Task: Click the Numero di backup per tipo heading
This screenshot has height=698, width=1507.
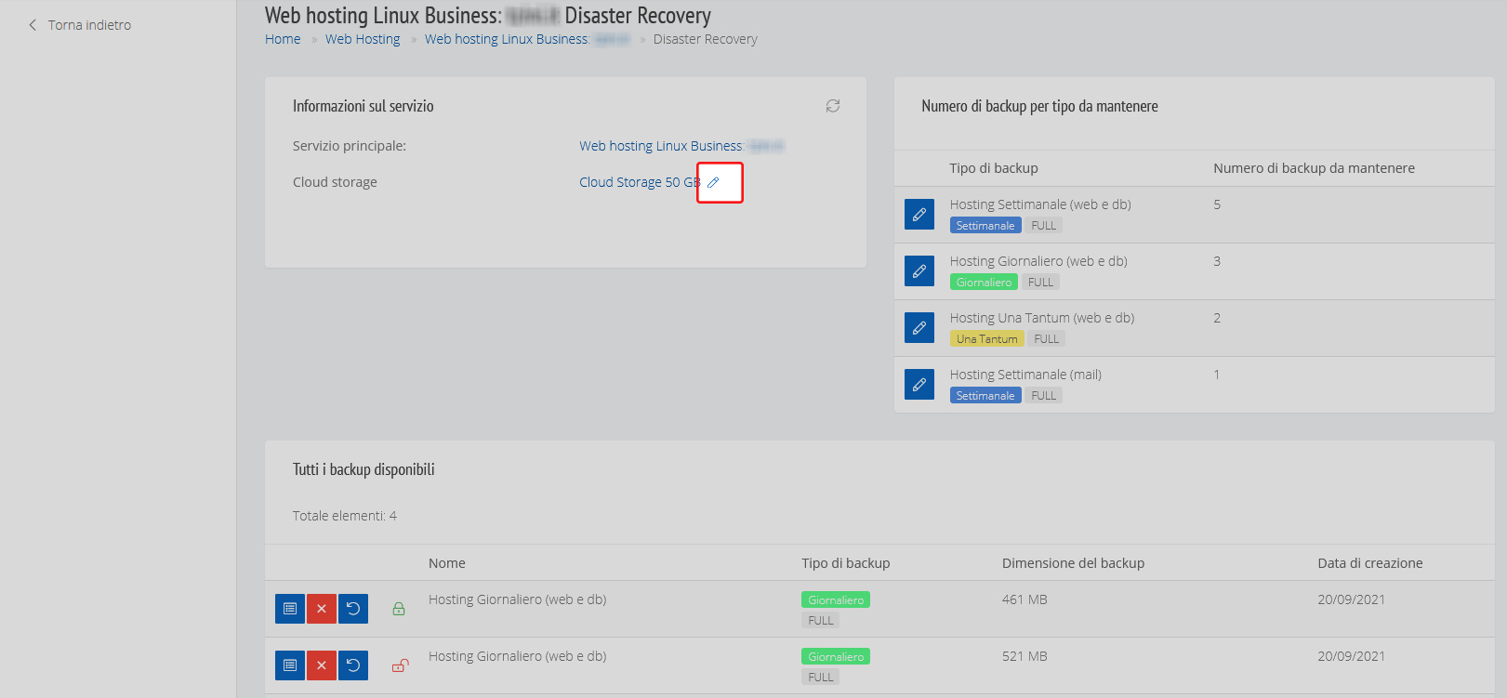Action: pos(1039,106)
